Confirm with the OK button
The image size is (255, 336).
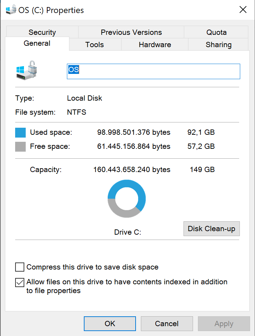pos(110,324)
